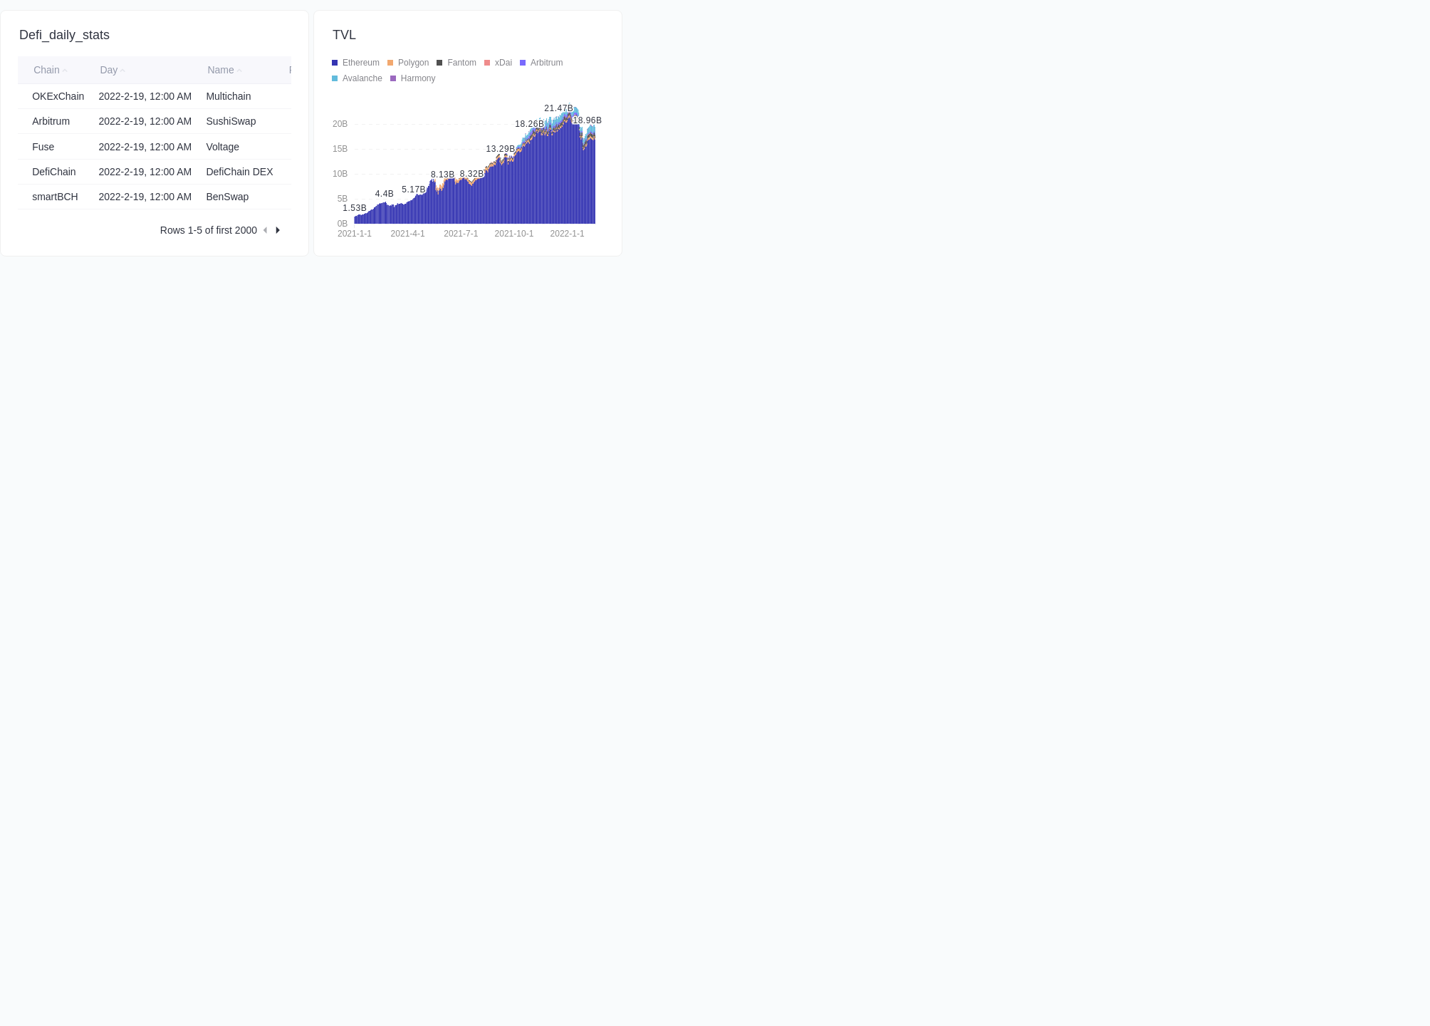This screenshot has width=1430, height=1026.
Task: Click the blue Ethereum color swatch
Action: point(335,63)
